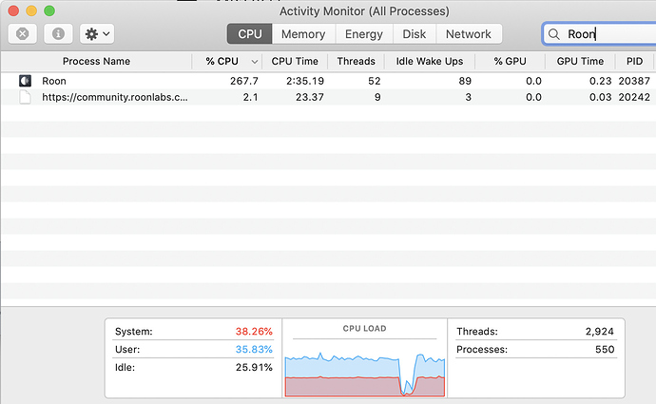Image resolution: width=656 pixels, height=404 pixels.
Task: Sort by CPU Time column
Action: 295,62
